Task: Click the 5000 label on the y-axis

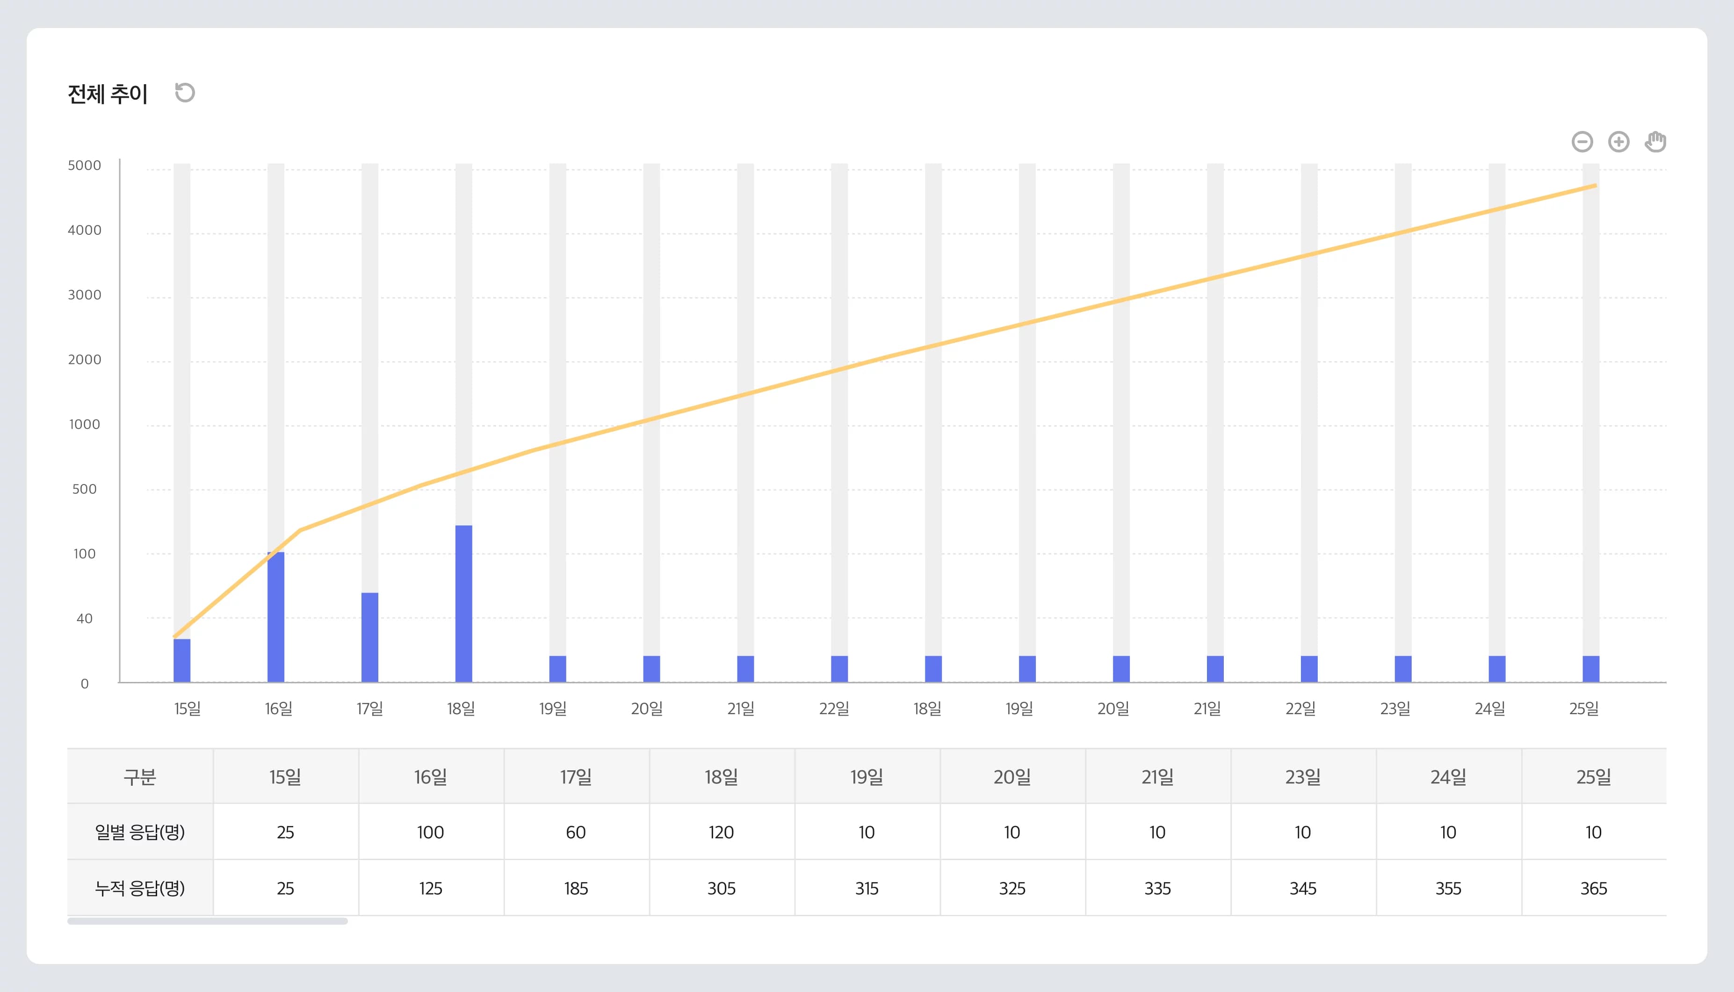Action: coord(85,166)
